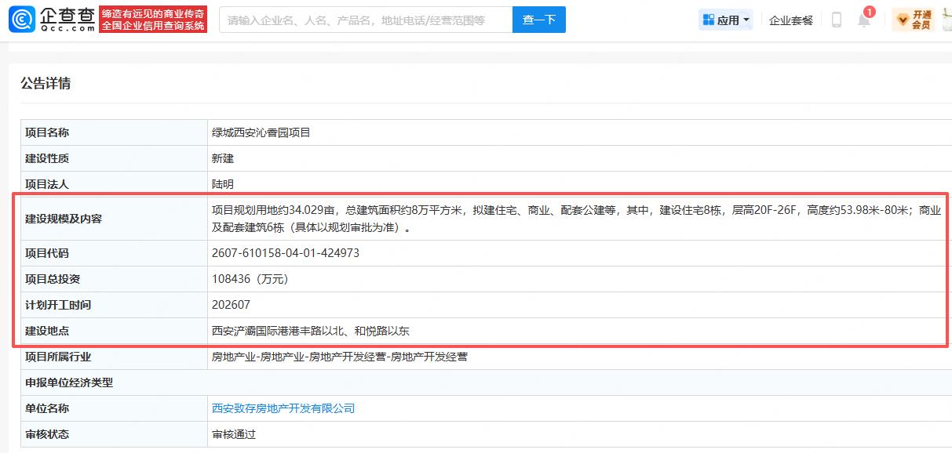Open the notification bell icon

pos(864,20)
